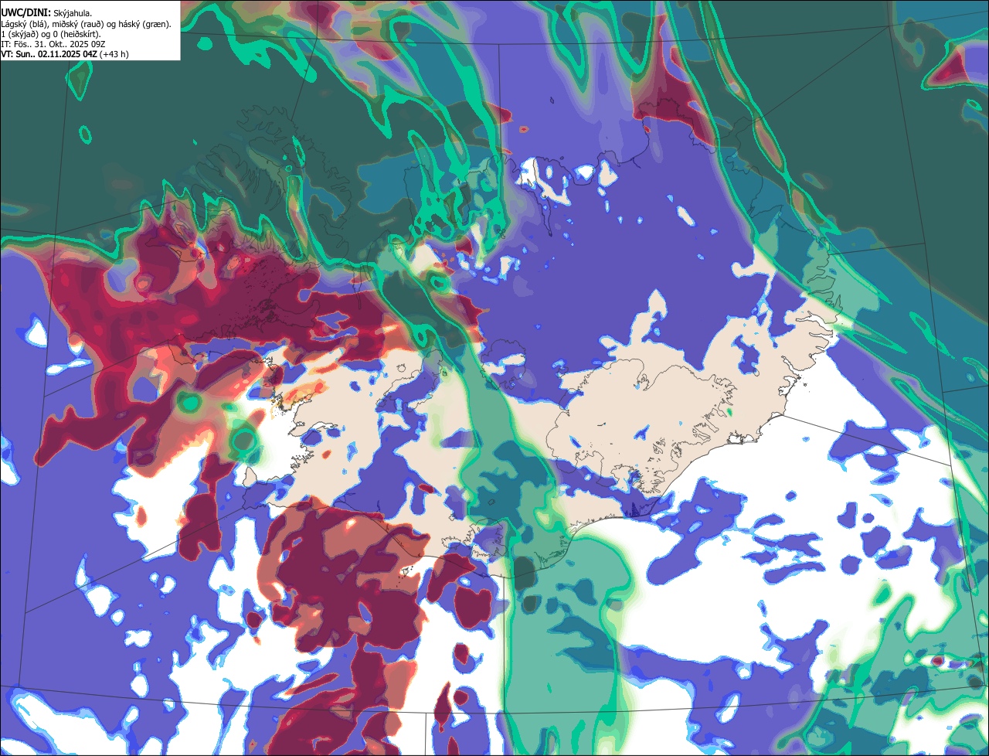
Task: Click the bold 'UWC/DINI:' title label
Action: click(25, 12)
